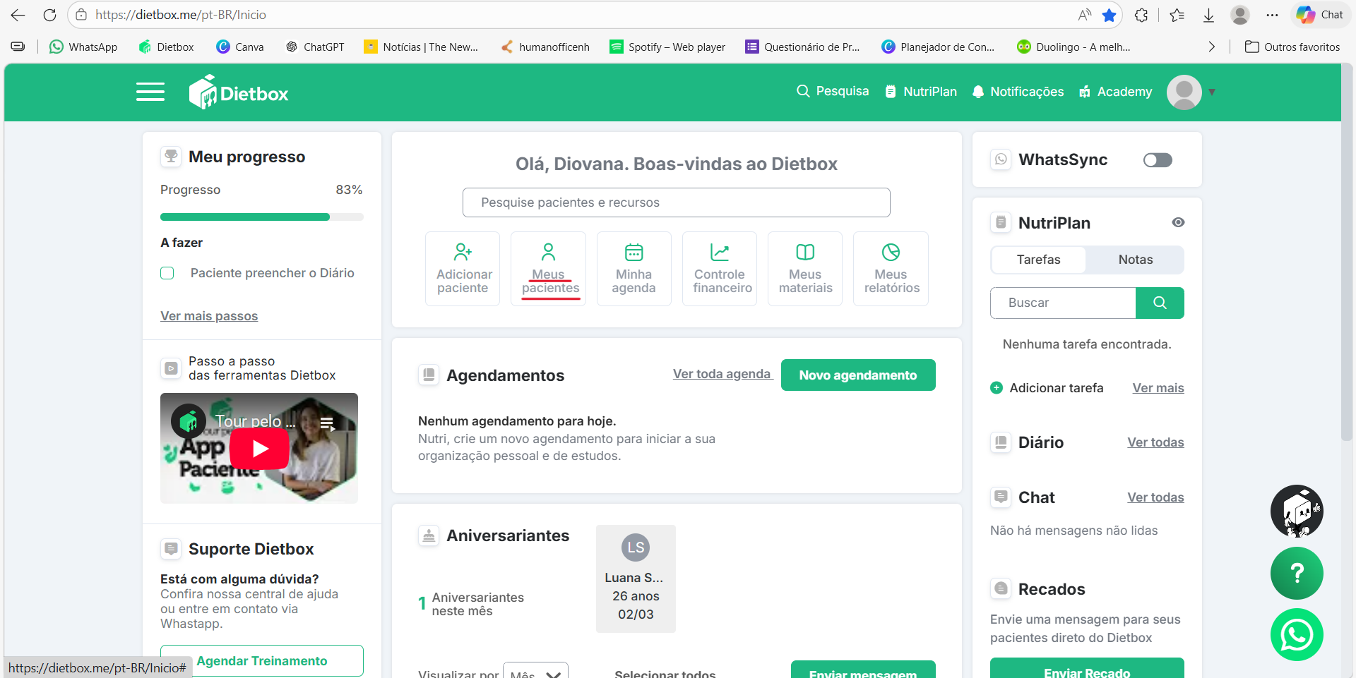Click Adicionar tarefa plus icon
Image resolution: width=1356 pixels, height=678 pixels.
pos(997,387)
